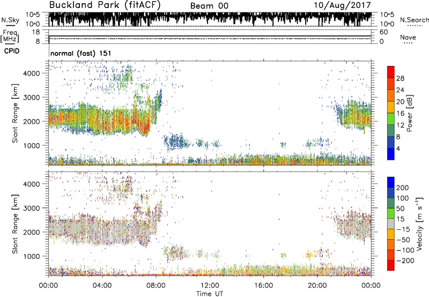Viewport: 429px width, 297px height.
Task: Click the 'Beam 00' label
Action: 209,6
